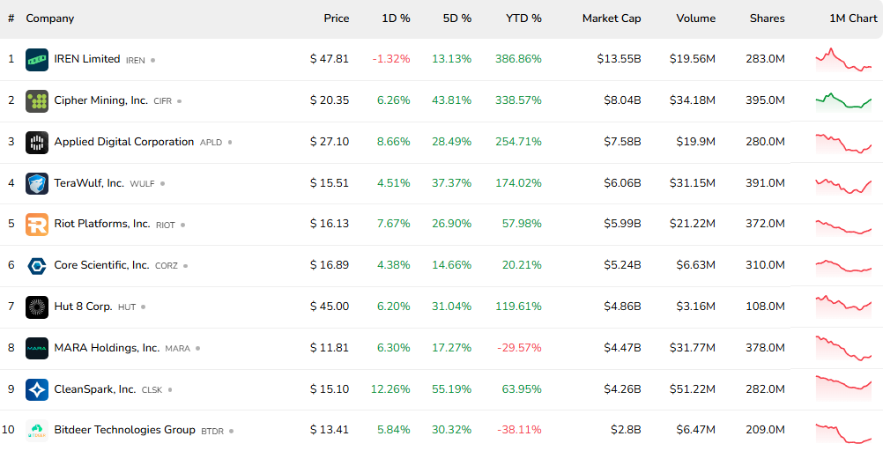Click the Bitdeer Technologies Group logo
Image resolution: width=883 pixels, height=451 pixels.
click(37, 431)
